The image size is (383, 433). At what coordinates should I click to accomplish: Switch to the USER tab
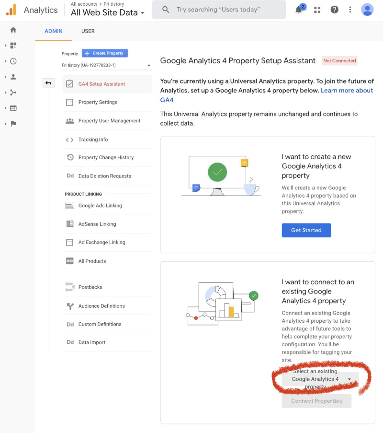point(88,31)
